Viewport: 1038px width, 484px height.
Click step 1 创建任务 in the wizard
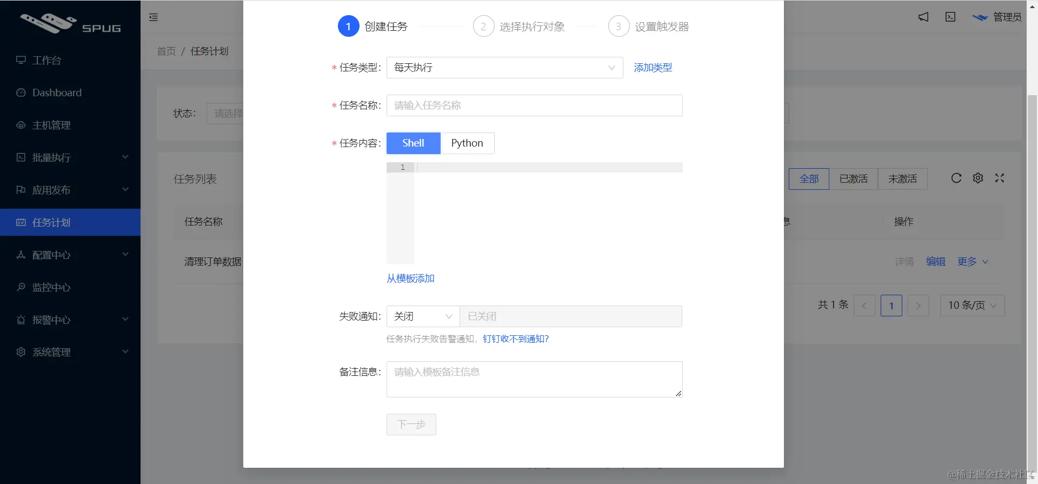tap(373, 26)
